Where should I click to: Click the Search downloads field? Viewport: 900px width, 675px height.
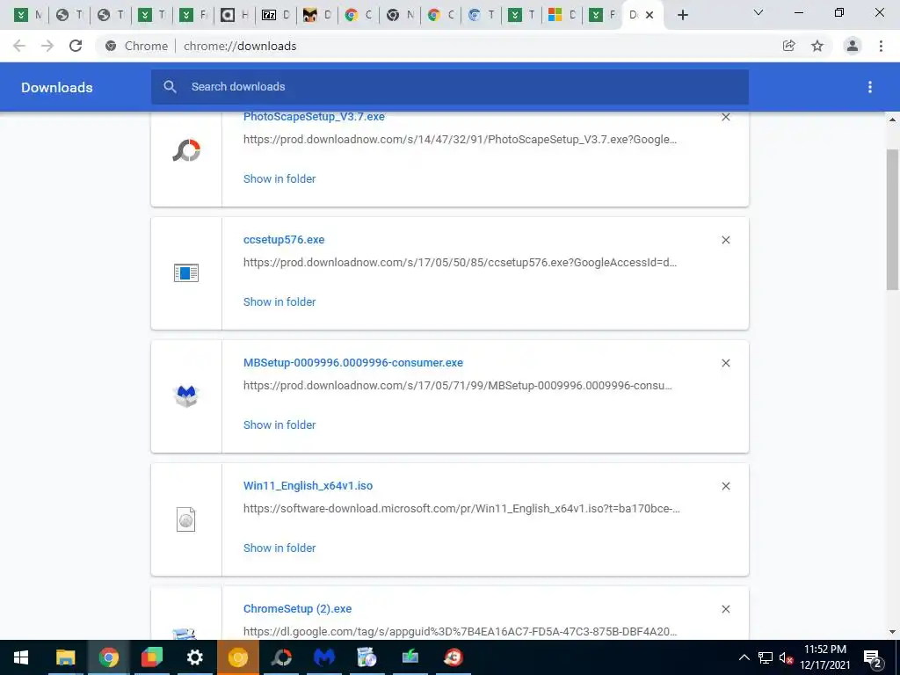click(450, 87)
